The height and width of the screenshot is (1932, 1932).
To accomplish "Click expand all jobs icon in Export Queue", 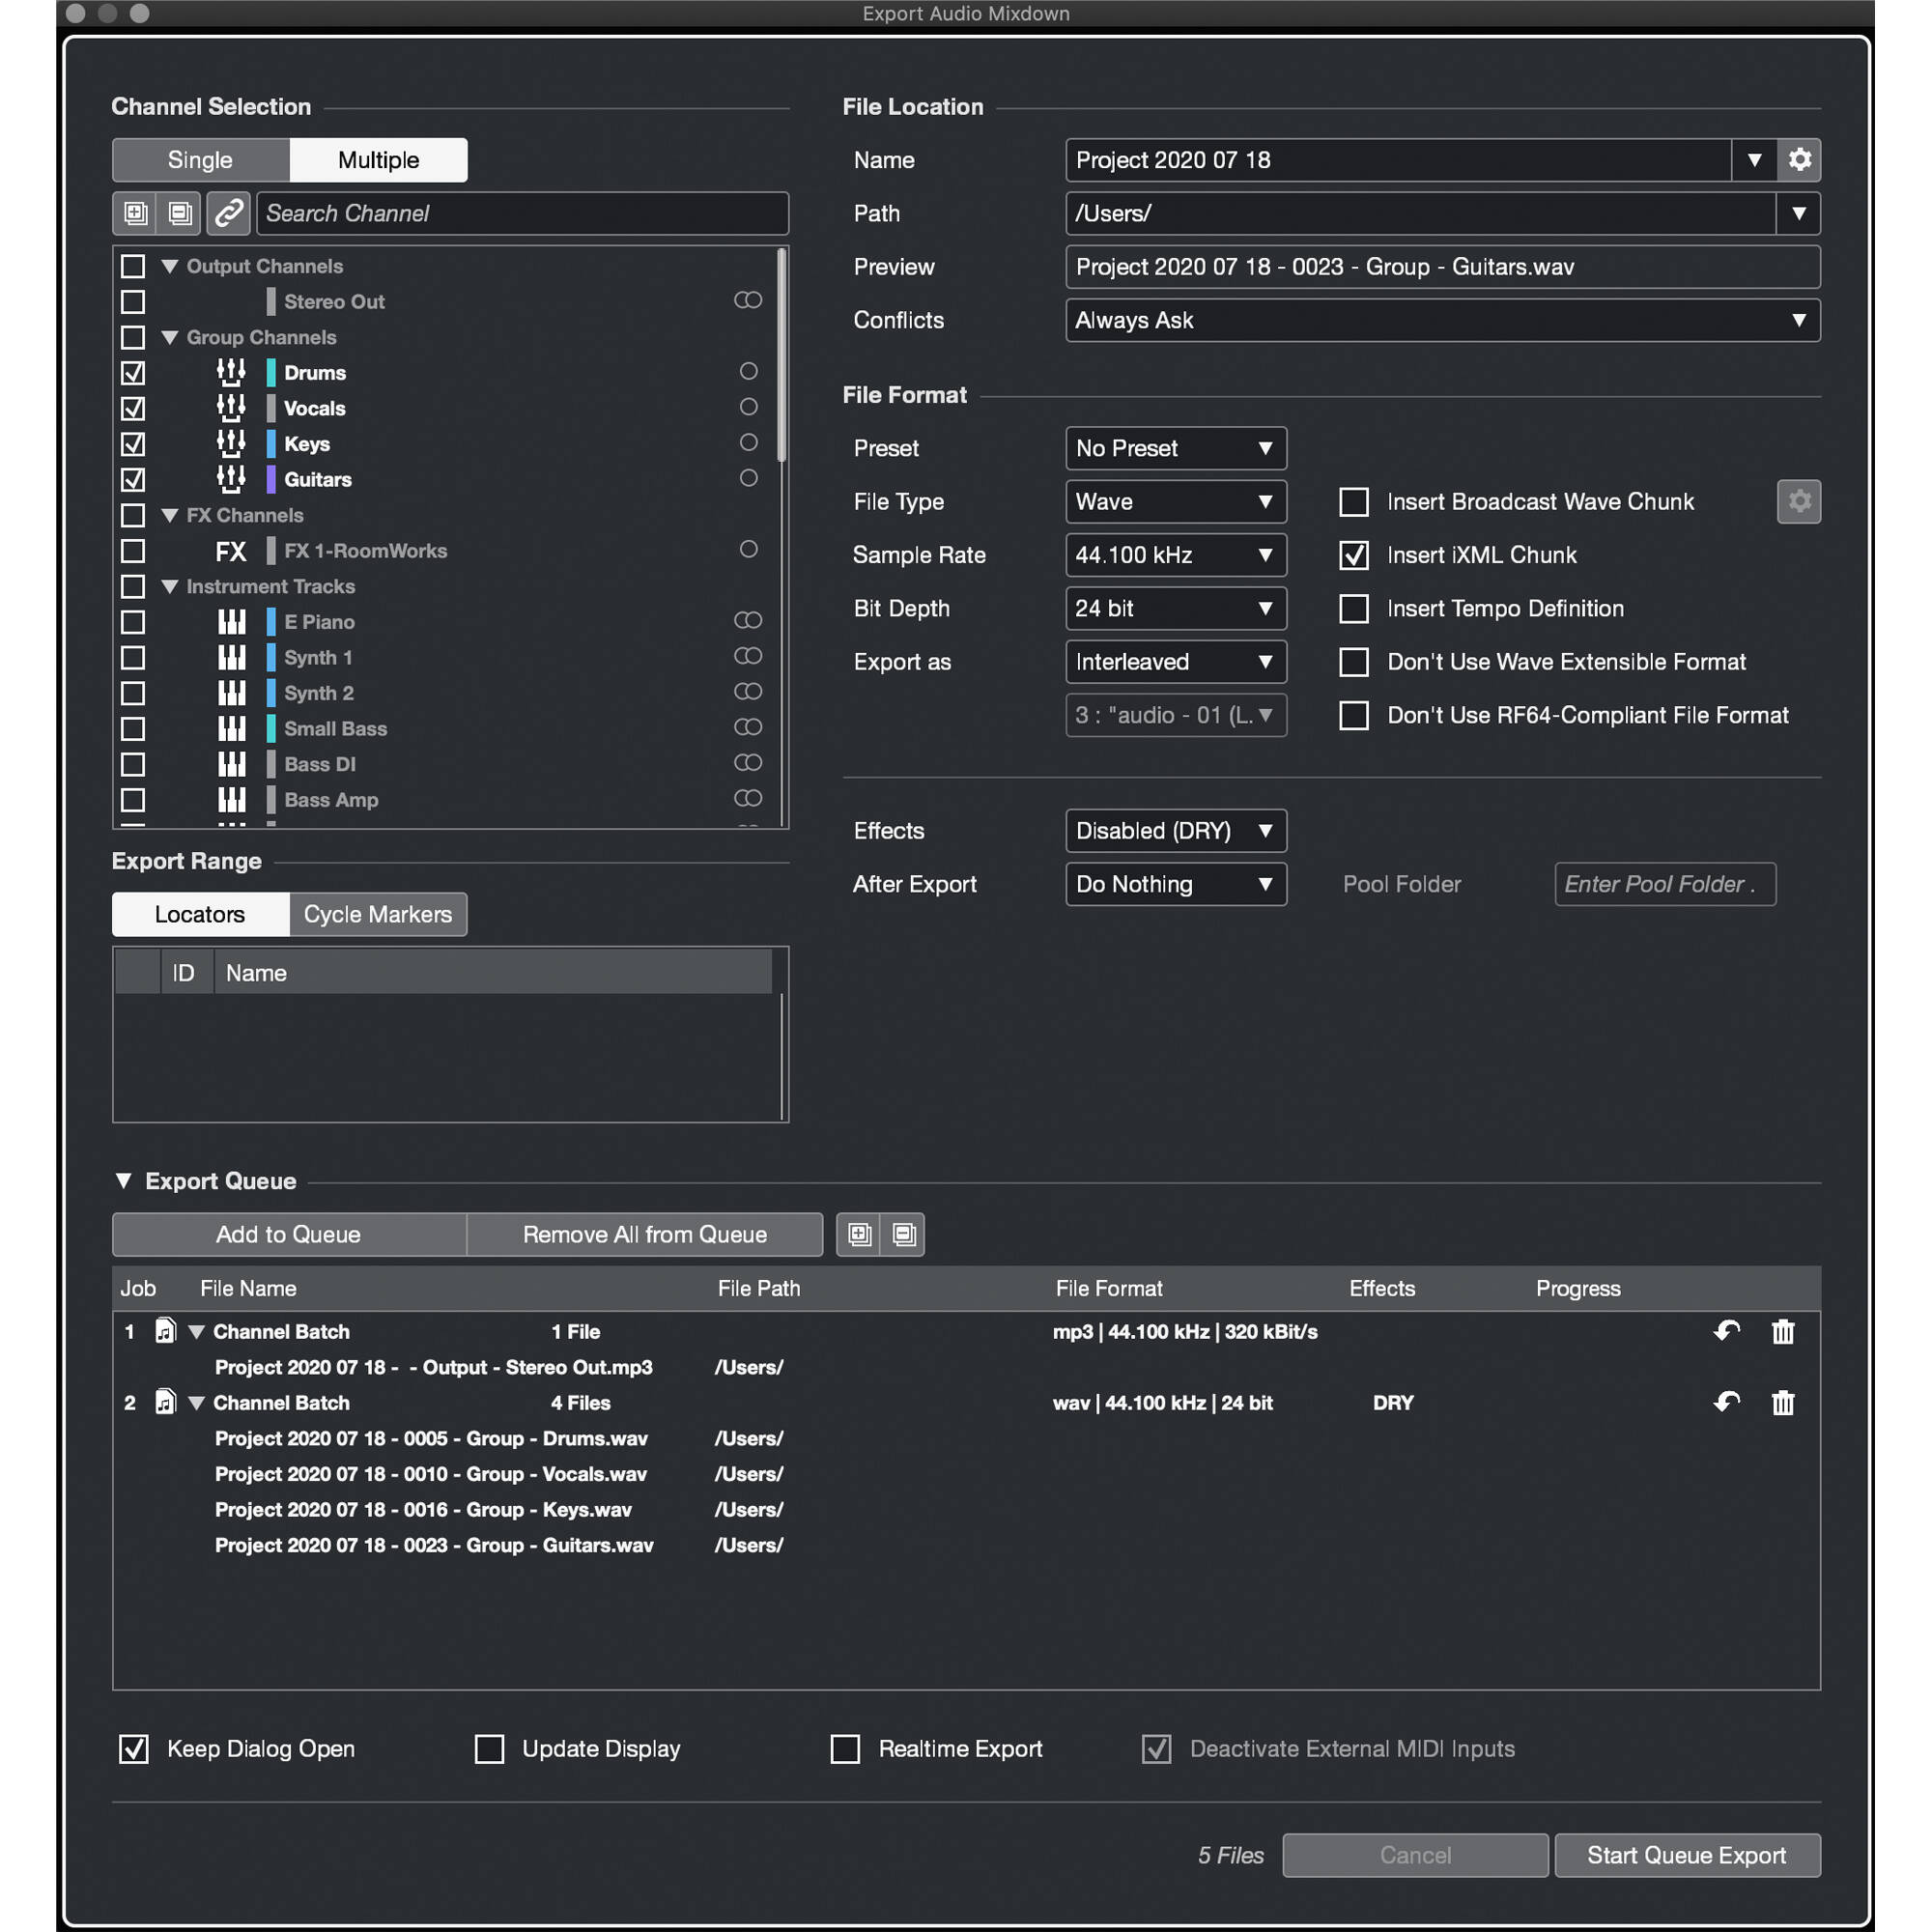I will pyautogui.click(x=859, y=1234).
